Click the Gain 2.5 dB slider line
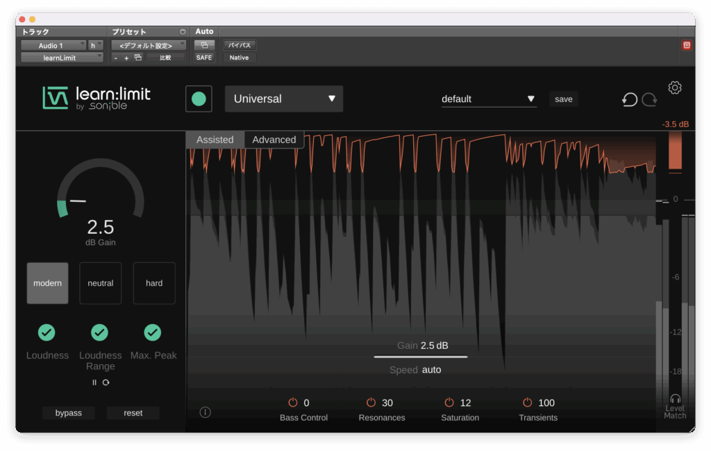This screenshot has width=711, height=451. coord(421,357)
